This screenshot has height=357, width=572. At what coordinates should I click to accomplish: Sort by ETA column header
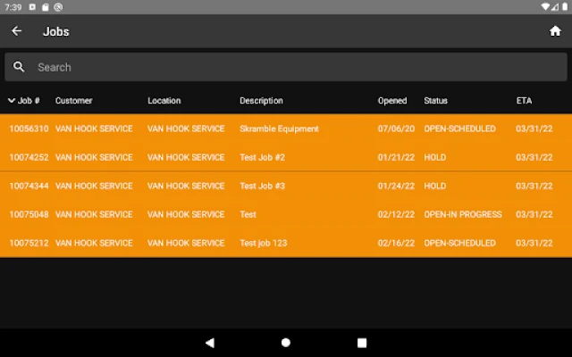tap(524, 101)
